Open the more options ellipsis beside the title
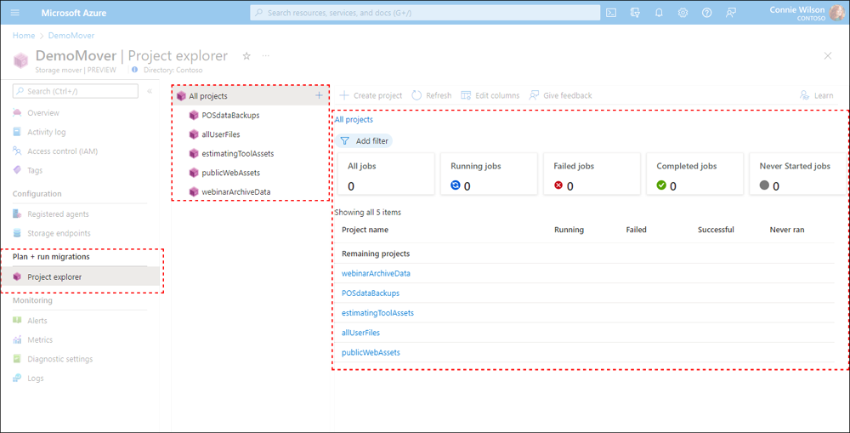850x433 pixels. click(265, 56)
